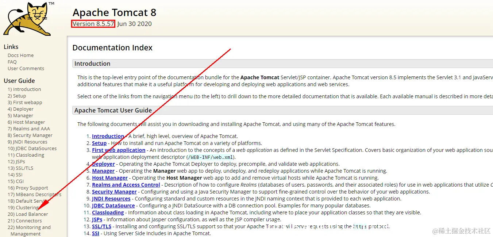
Task: Follow the bold JDBC DataSource link
Action: [113, 206]
